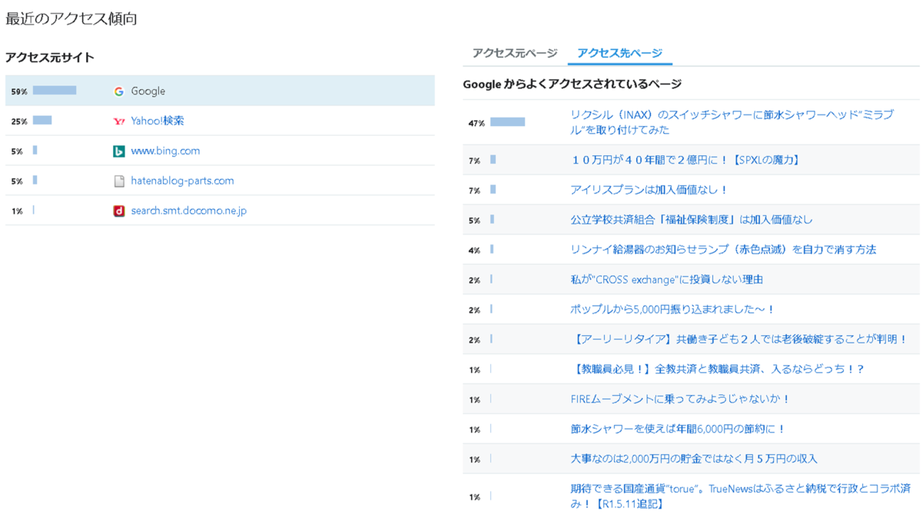Click the 7% value beside アイリスプラン
922x518 pixels.
[x=474, y=191]
